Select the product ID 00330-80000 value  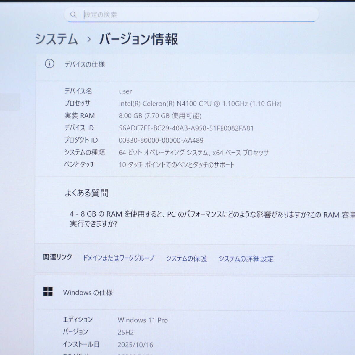coord(161,140)
